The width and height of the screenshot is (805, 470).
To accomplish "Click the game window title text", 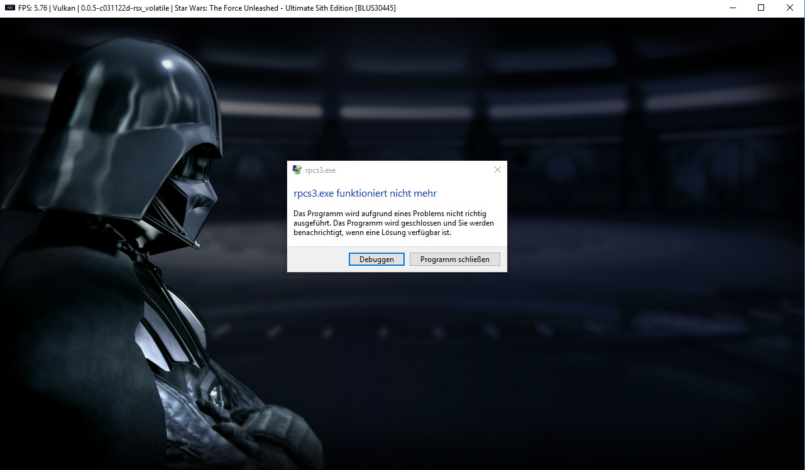I will click(x=207, y=8).
